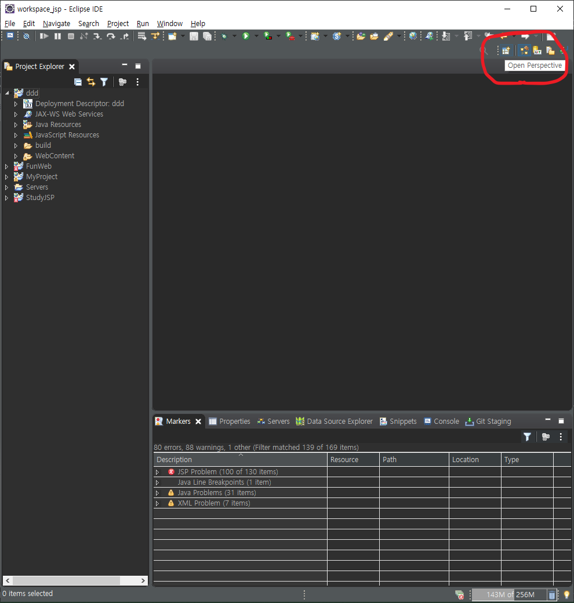The image size is (574, 603).
Task: Expand the WebContent folder
Action: coord(16,156)
